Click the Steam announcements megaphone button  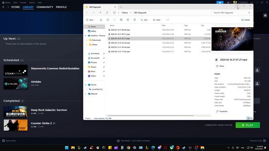point(220,3)
